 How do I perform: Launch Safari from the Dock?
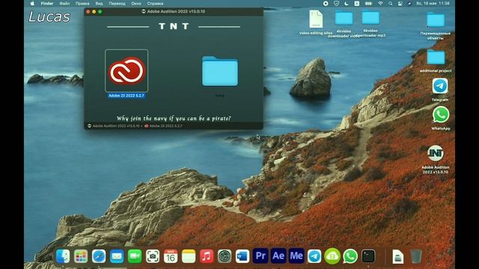coord(99,256)
